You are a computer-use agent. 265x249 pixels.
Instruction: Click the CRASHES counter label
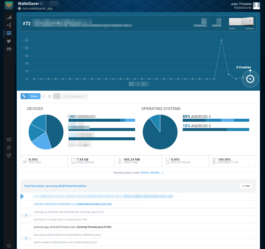[x=200, y=26]
